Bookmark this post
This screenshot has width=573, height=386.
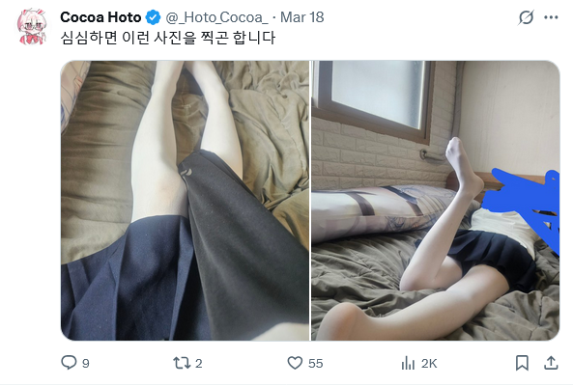[522, 363]
